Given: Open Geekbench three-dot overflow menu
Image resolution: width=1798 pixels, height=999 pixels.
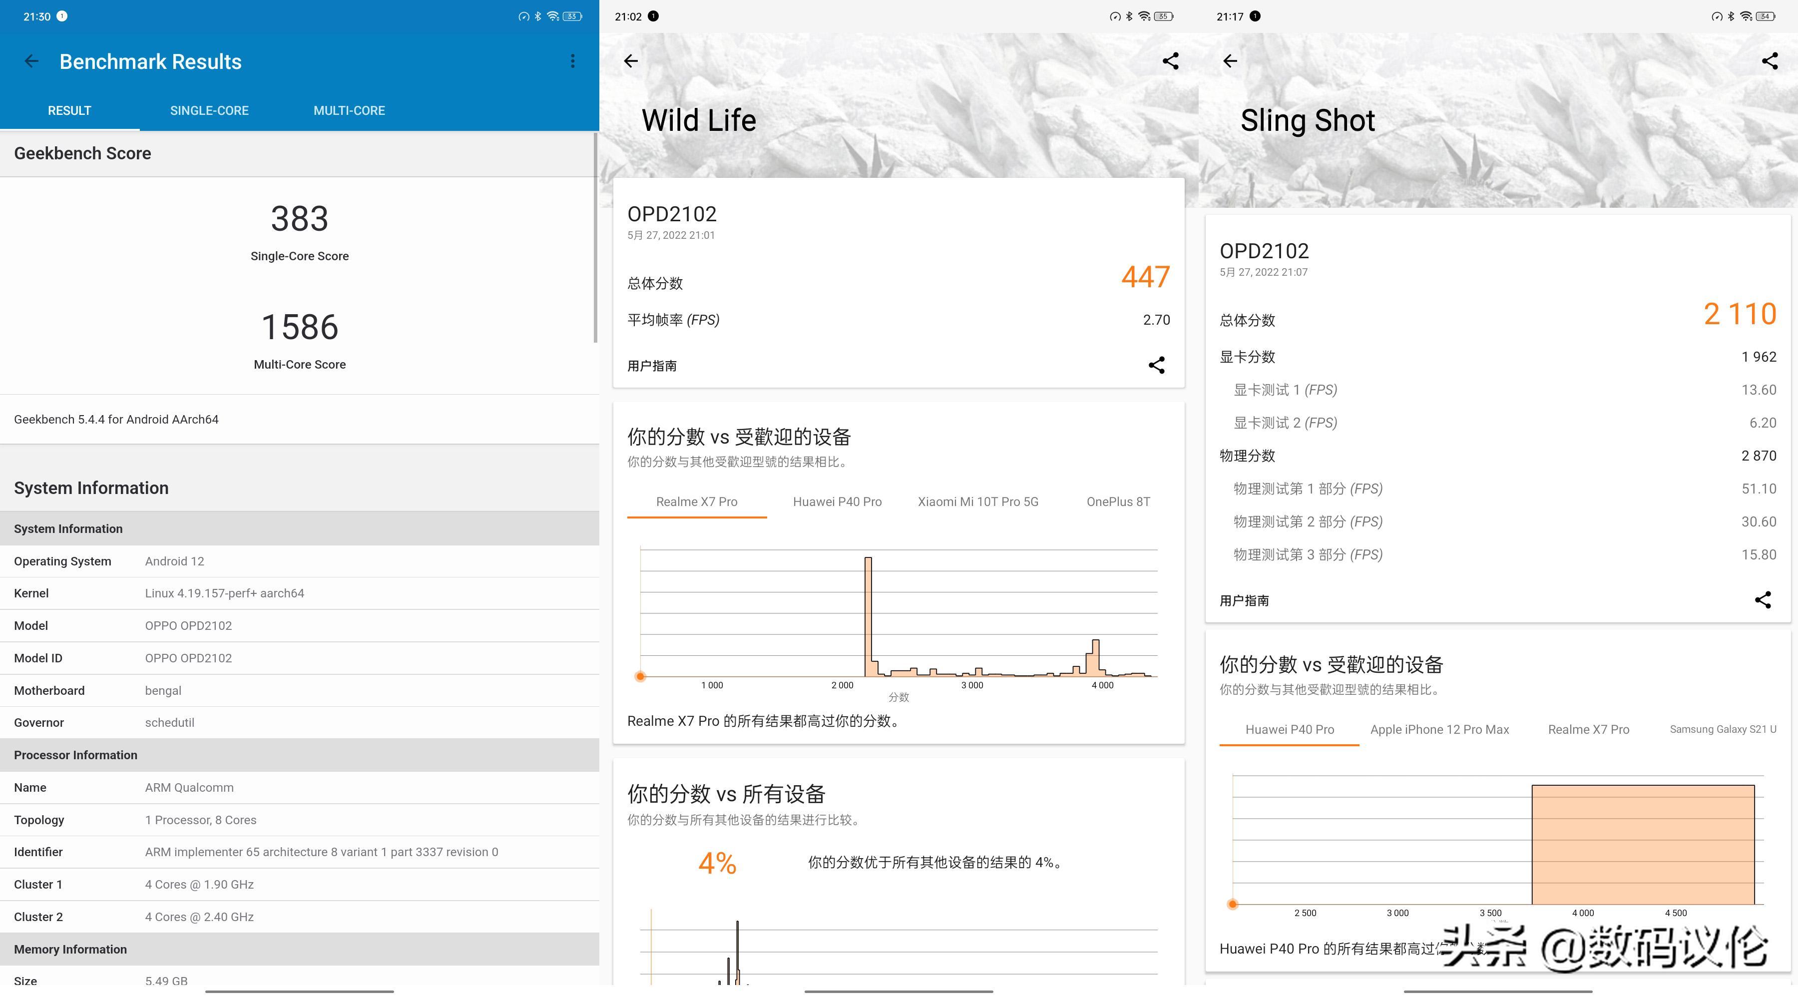Looking at the screenshot, I should pos(572,61).
